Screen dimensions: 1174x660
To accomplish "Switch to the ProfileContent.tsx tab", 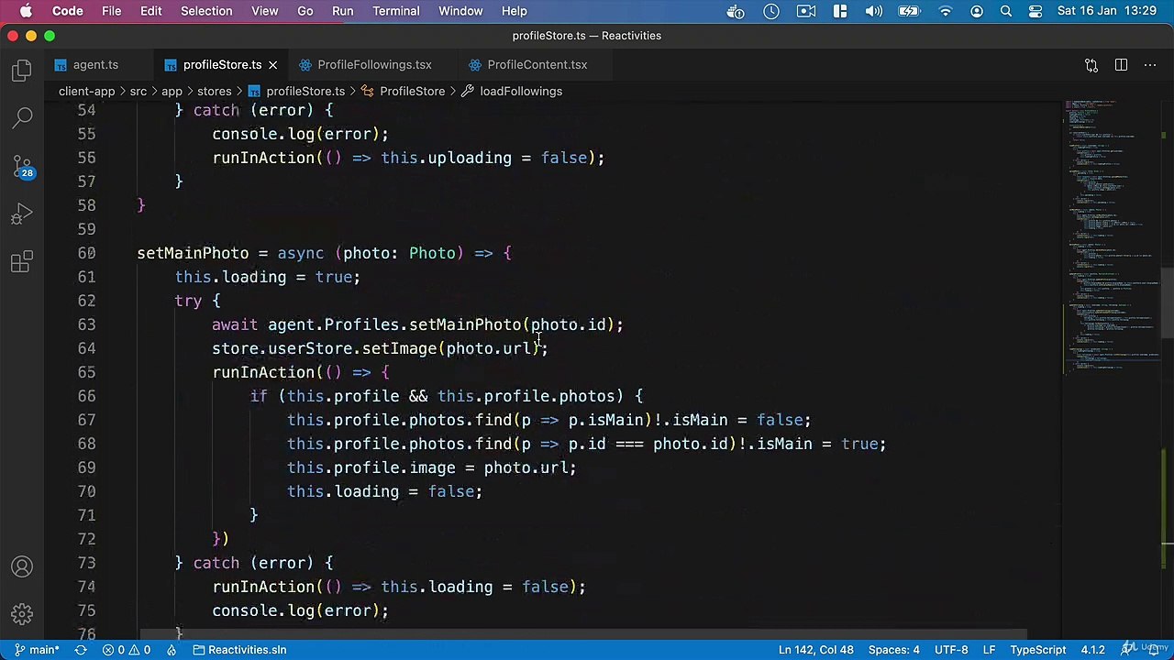I will [537, 65].
